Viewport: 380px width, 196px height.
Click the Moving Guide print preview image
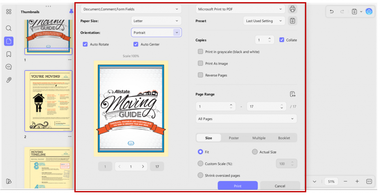(131, 109)
